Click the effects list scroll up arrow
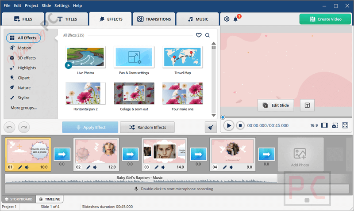The height and width of the screenshot is (211, 354). pyautogui.click(x=214, y=43)
